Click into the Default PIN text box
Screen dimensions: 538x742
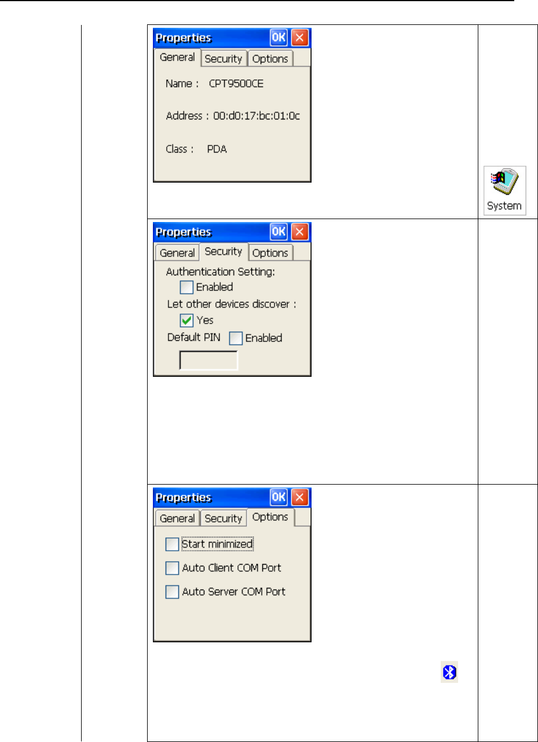point(209,360)
